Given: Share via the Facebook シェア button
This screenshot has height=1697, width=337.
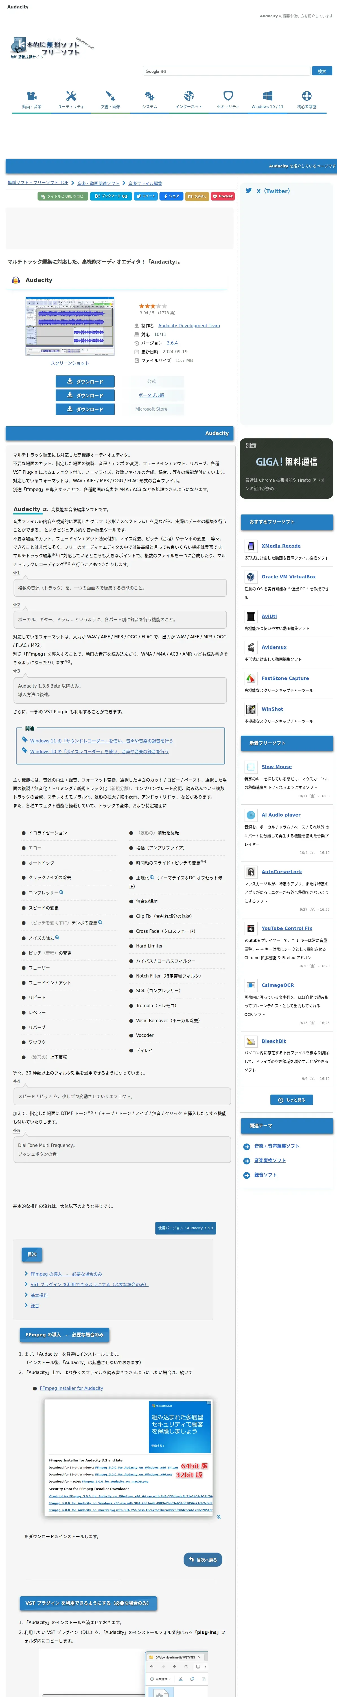Looking at the screenshot, I should coord(171,196).
